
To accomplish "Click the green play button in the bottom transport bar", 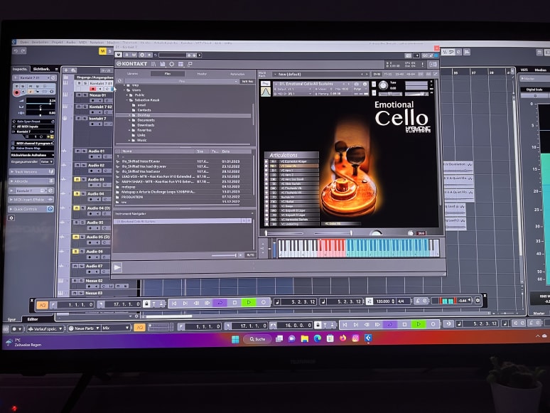I will (x=419, y=325).
